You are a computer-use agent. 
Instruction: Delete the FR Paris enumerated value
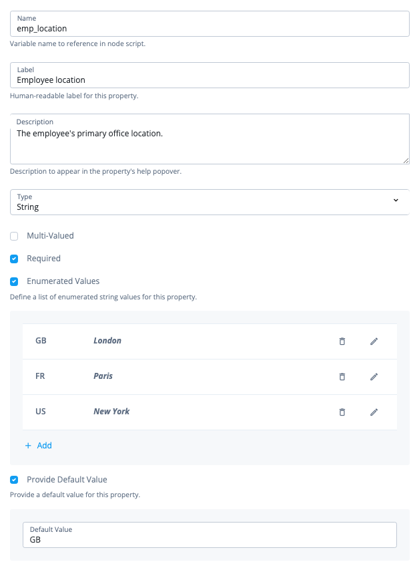coord(342,377)
